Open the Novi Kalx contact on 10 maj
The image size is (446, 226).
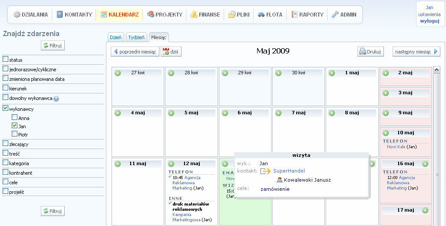tap(396, 147)
